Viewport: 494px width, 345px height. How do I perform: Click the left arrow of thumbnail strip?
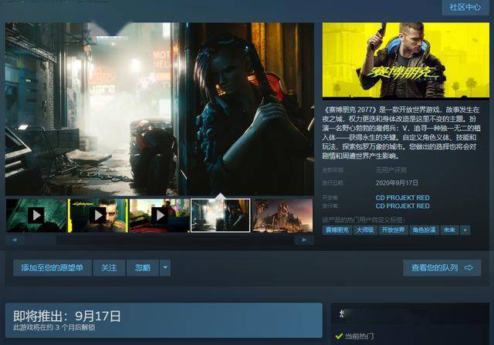(x=15, y=239)
